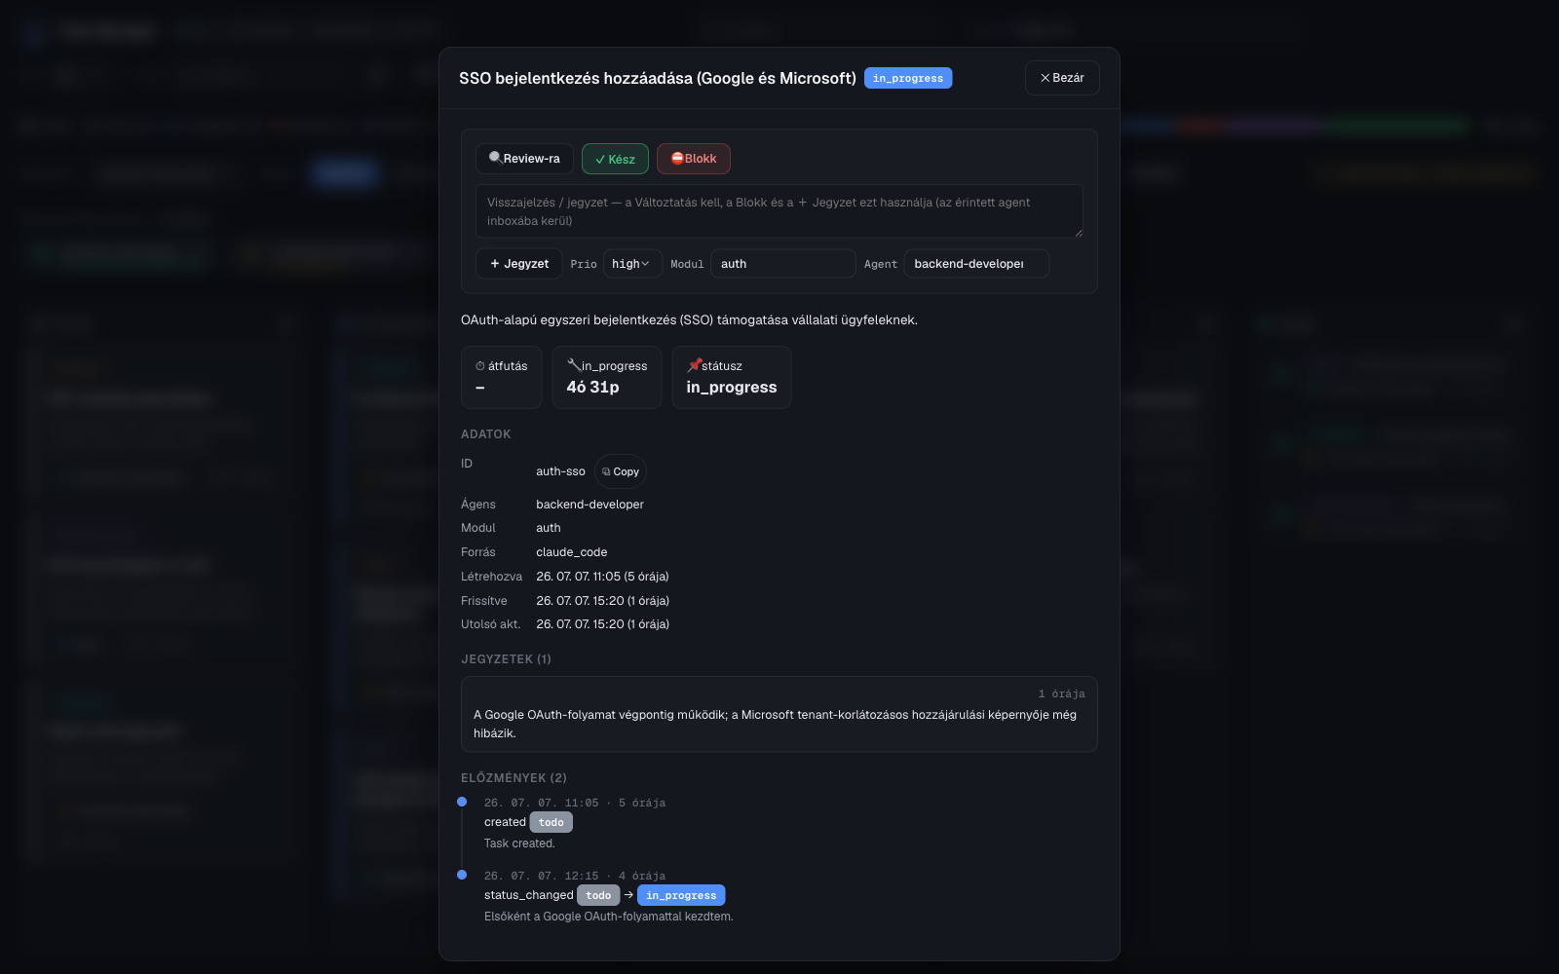Click the Agent field with backend-developer
1559x974 pixels.
[x=976, y=264]
